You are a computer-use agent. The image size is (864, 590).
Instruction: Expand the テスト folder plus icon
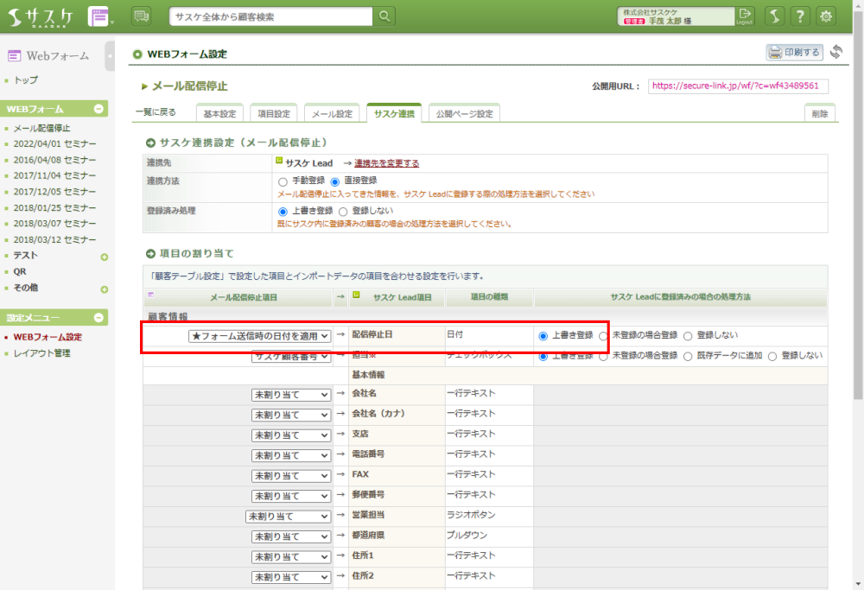click(x=104, y=257)
